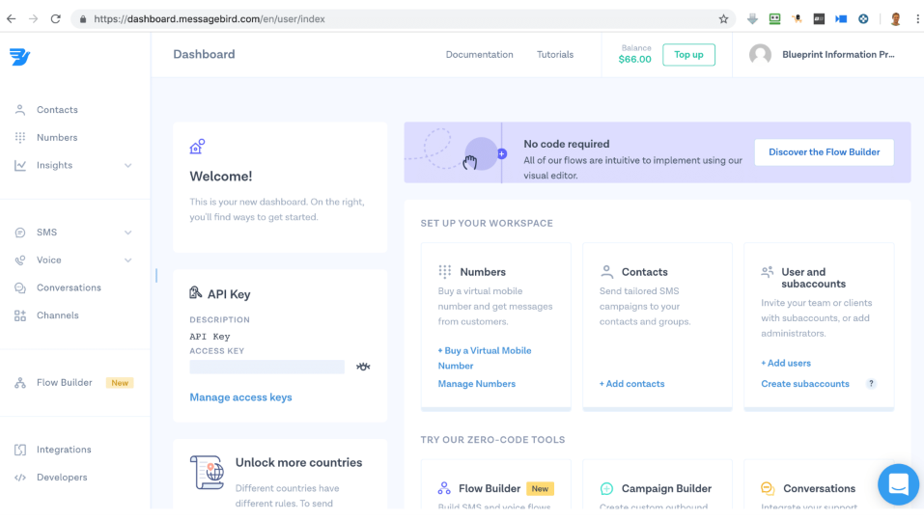Click the MessageBird logo icon
Image resolution: width=924 pixels, height=520 pixels.
(x=19, y=57)
